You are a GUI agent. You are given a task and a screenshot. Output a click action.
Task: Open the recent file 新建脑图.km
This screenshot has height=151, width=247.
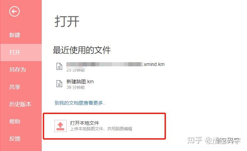tap(80, 82)
